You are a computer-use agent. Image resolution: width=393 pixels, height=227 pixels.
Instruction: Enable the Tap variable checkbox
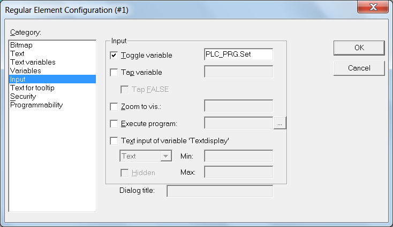pyautogui.click(x=114, y=73)
